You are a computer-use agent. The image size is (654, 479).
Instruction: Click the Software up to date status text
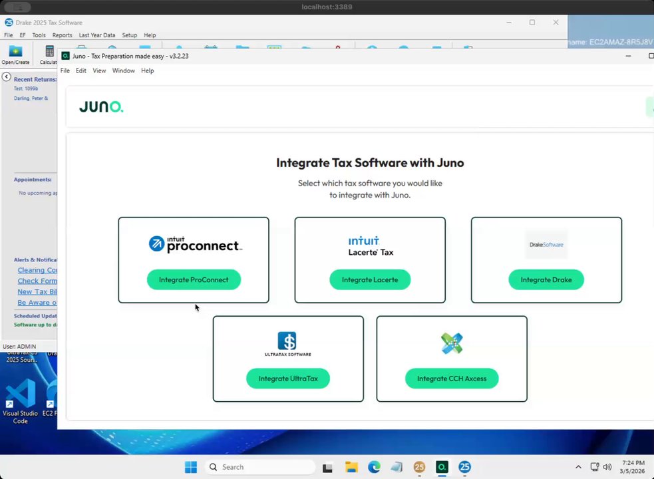coord(35,325)
